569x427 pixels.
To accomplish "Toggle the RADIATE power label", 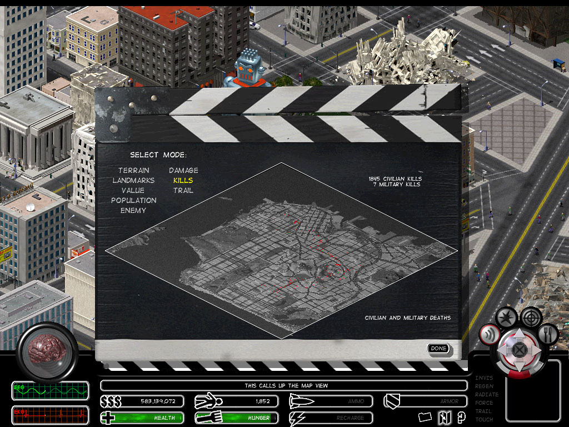I will 487,395.
